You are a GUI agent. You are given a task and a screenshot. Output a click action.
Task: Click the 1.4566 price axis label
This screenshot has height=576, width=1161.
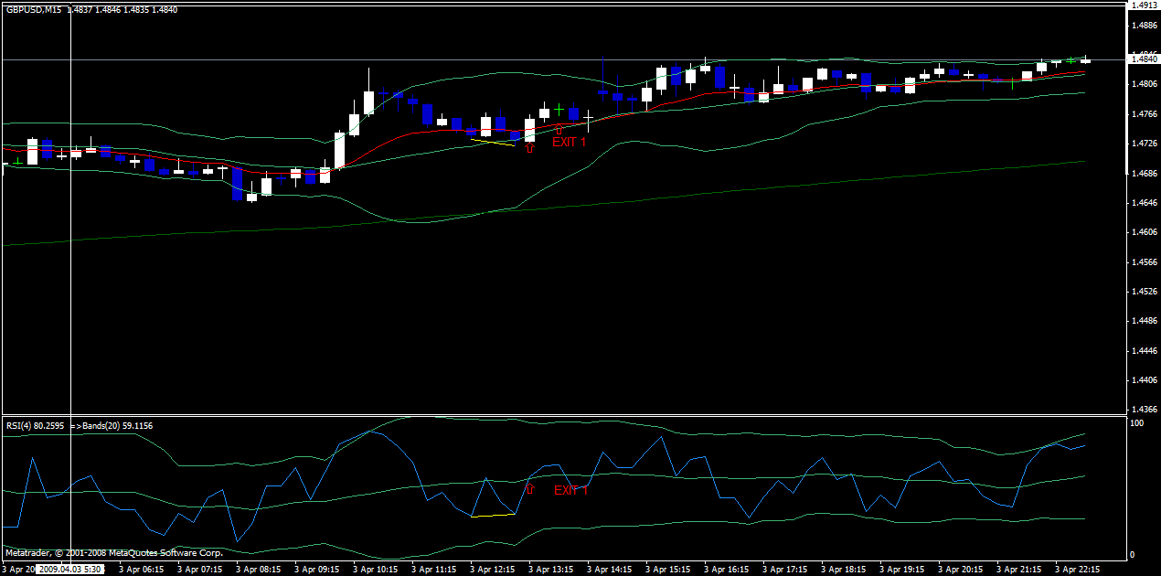coord(1145,262)
